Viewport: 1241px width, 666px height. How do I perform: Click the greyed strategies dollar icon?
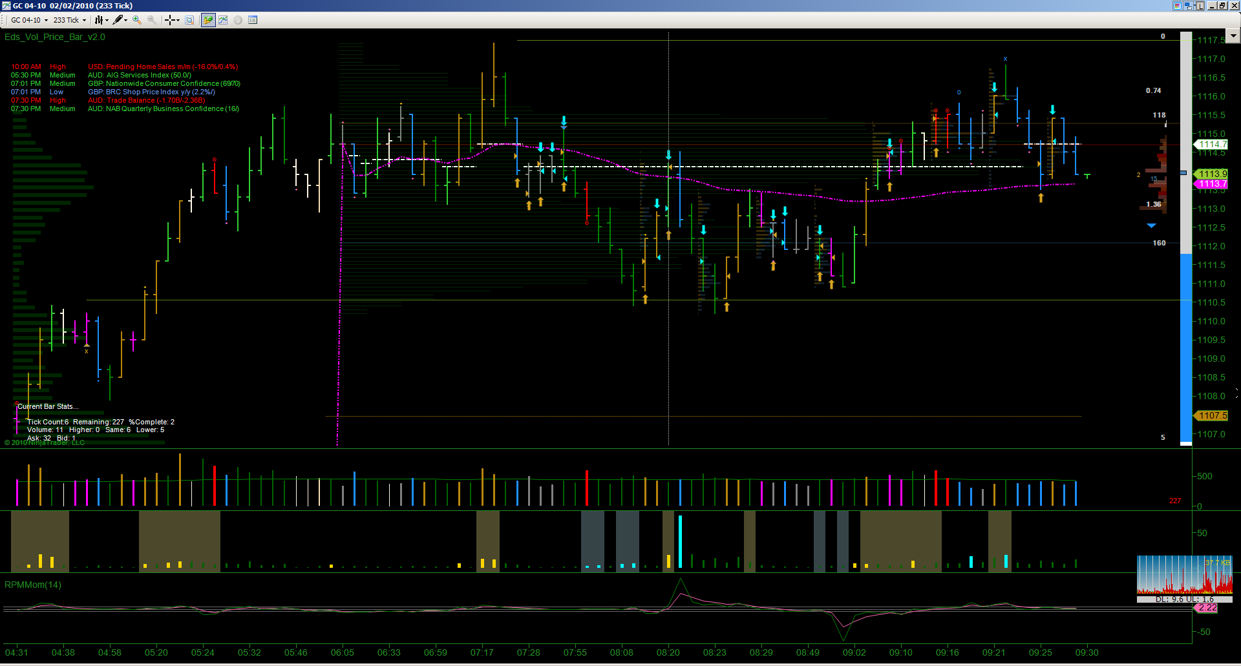pos(238,20)
